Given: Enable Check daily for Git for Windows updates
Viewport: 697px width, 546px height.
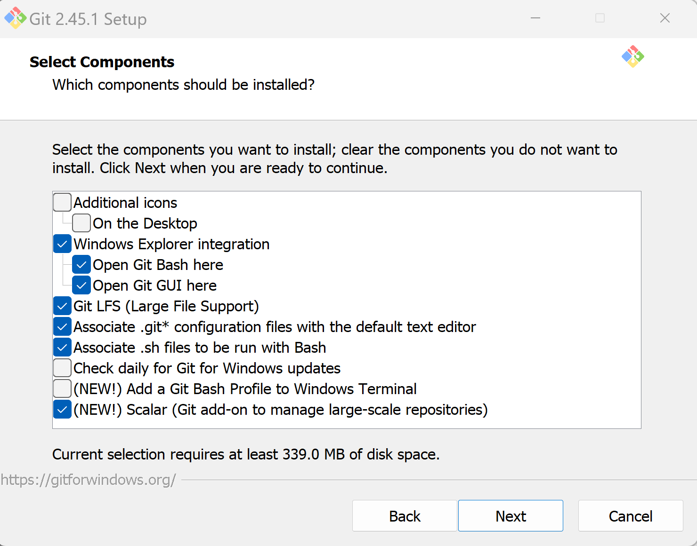Looking at the screenshot, I should click(62, 368).
